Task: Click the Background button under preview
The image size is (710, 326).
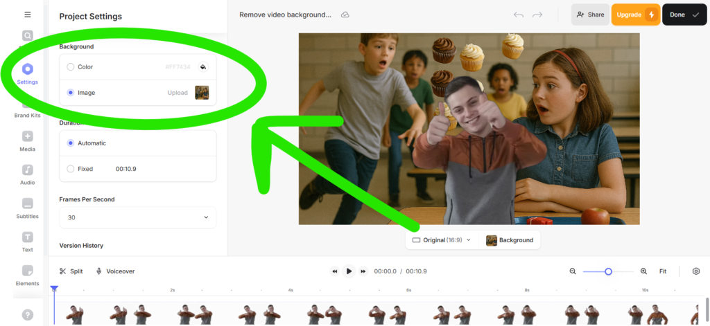Action: pos(510,240)
